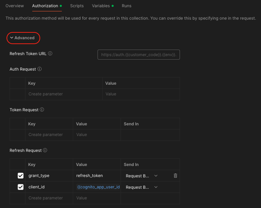Select the refresh_token value cell
This screenshot has height=208, width=261.
point(97,176)
